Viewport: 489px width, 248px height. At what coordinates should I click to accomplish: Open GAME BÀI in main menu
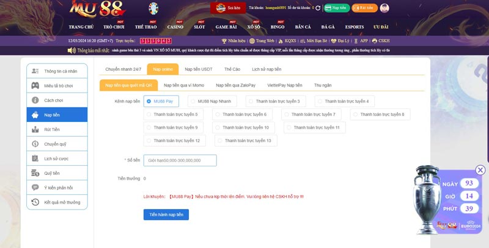[x=226, y=27]
